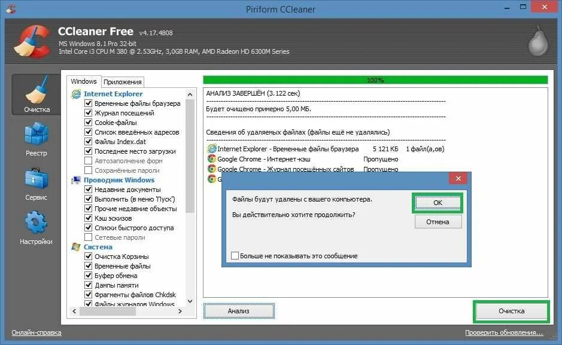Enable Сохранённые пароли checkbox
562x345 pixels.
(88, 170)
